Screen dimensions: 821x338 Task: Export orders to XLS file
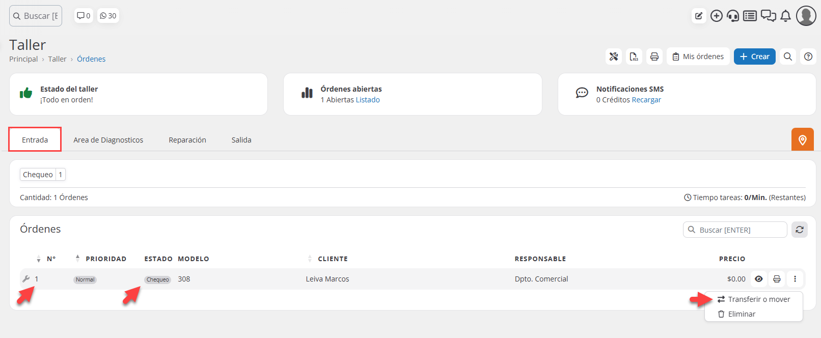point(634,57)
